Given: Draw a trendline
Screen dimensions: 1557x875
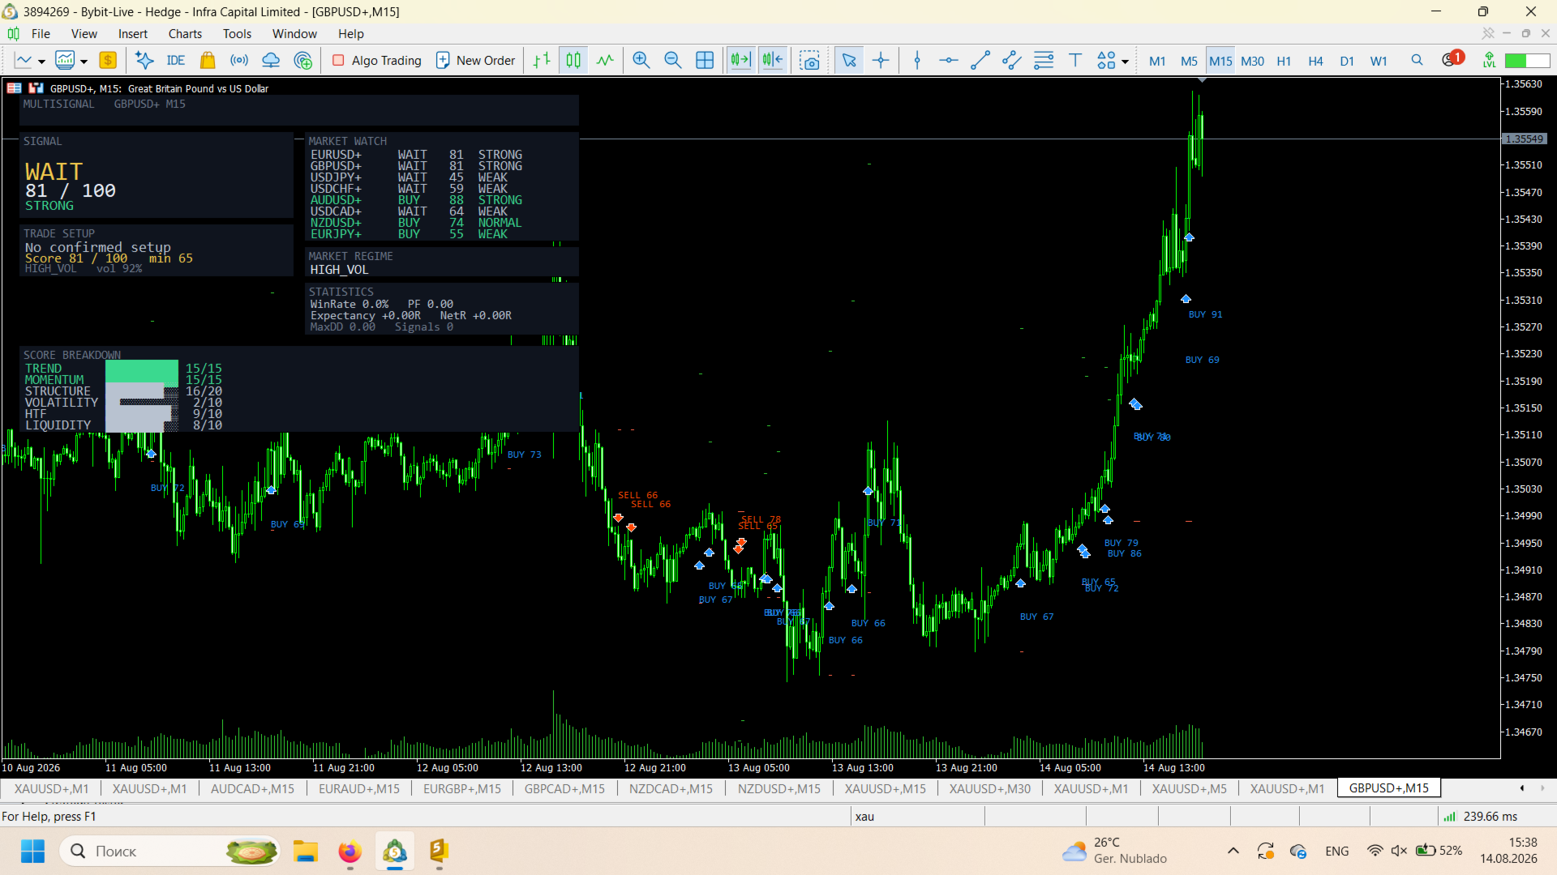Looking at the screenshot, I should [x=980, y=60].
